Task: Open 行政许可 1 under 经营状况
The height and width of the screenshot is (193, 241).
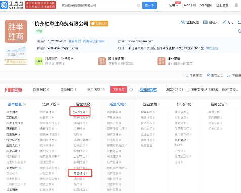Action: point(81,112)
